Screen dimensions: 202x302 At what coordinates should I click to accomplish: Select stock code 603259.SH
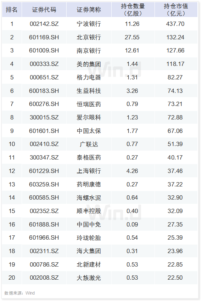[x=44, y=185]
